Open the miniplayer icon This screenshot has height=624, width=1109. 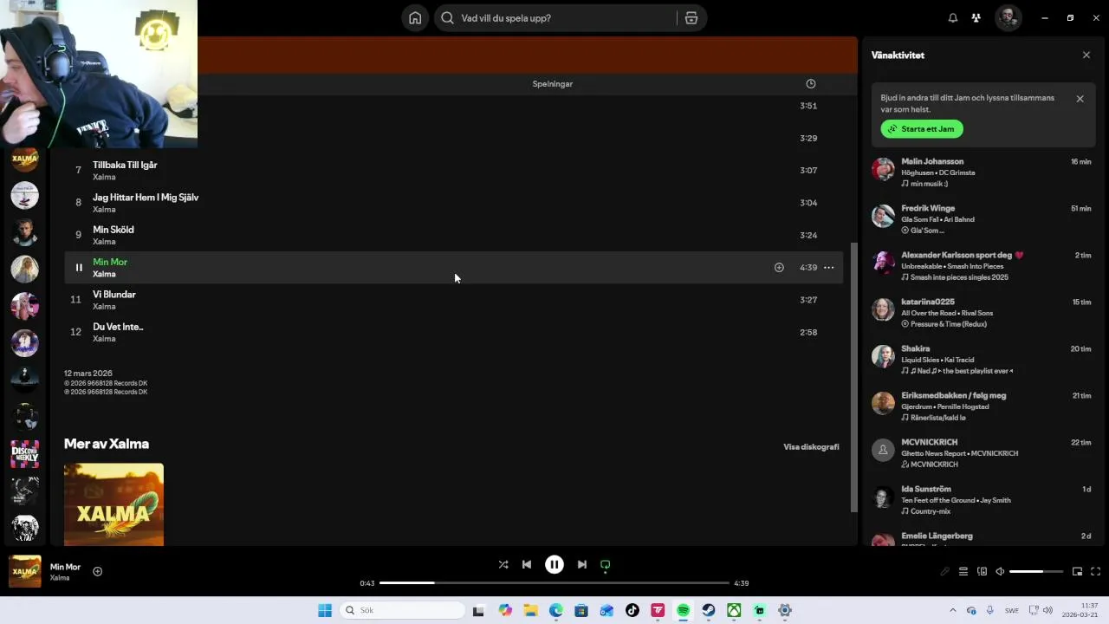point(1078,571)
